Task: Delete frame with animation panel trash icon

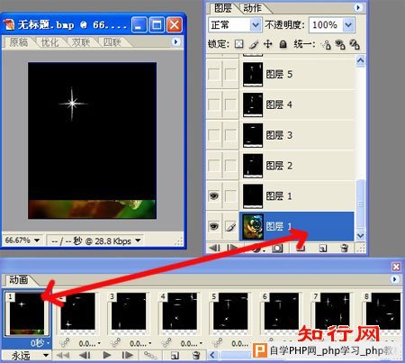Action: (x=196, y=356)
